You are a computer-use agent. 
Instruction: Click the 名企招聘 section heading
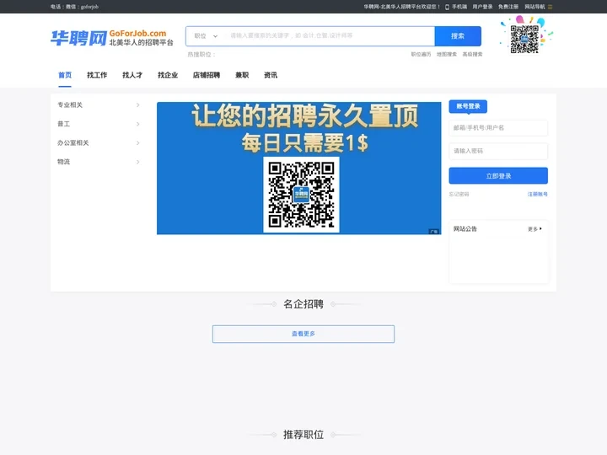(x=303, y=304)
